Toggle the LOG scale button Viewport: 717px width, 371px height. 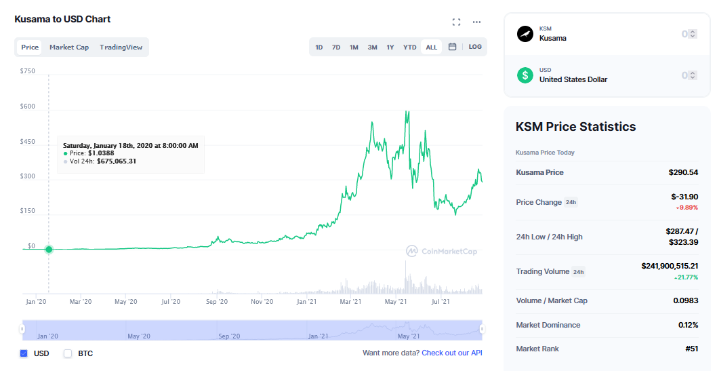(x=475, y=47)
